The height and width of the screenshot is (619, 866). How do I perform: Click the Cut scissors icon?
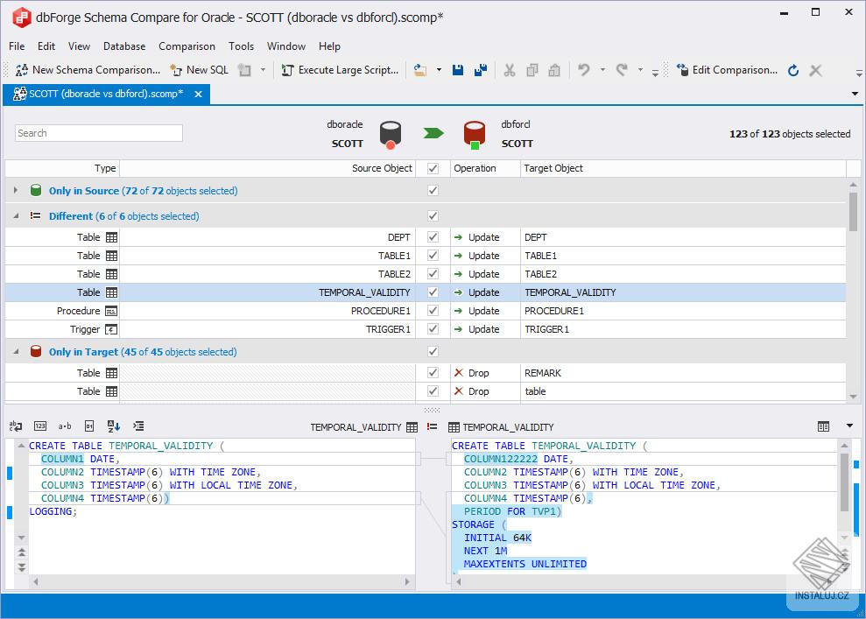pos(510,70)
